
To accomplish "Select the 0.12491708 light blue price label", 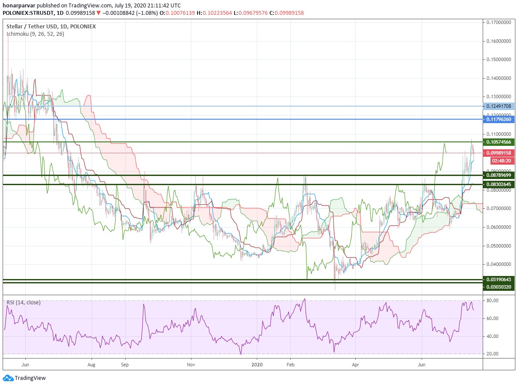I will (498, 106).
